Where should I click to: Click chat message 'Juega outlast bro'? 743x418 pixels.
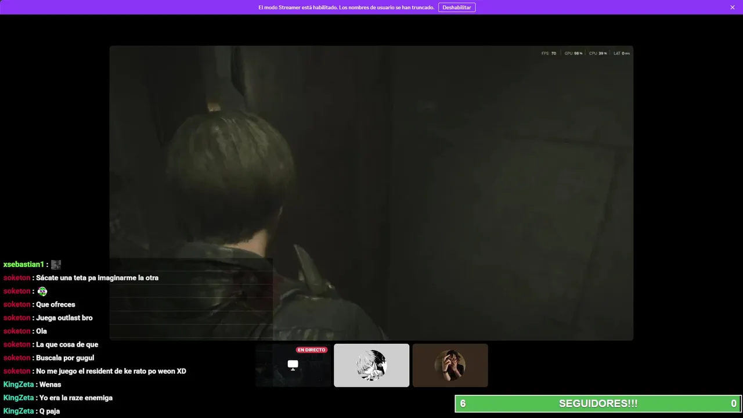coord(64,318)
